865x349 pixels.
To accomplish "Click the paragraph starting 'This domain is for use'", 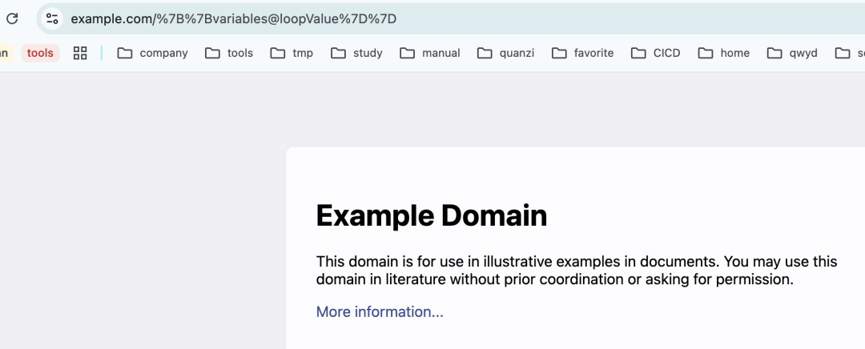I will pos(577,271).
